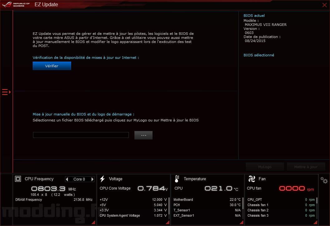Click the Temperature thermometer icon
330x226 pixels.
click(x=177, y=179)
